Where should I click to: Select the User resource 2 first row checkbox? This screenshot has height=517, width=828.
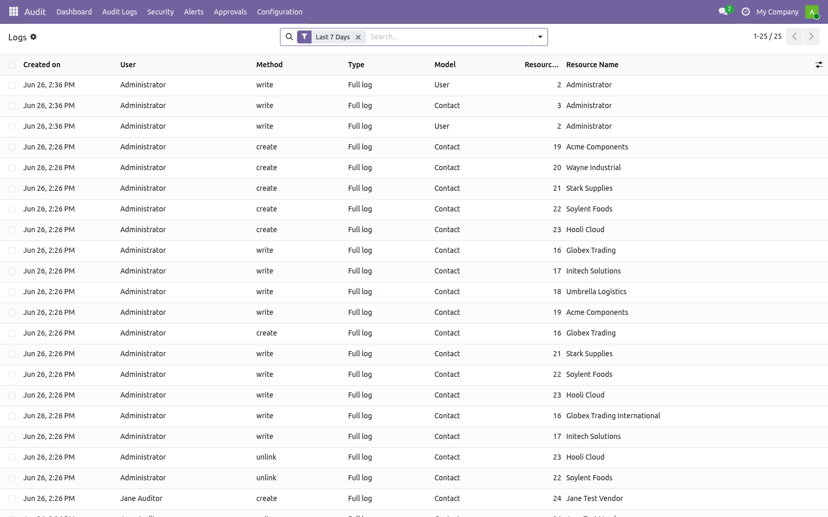pos(12,85)
